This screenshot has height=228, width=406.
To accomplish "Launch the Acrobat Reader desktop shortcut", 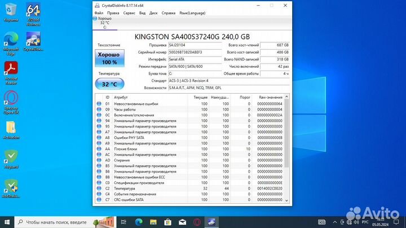I will click(11, 73).
